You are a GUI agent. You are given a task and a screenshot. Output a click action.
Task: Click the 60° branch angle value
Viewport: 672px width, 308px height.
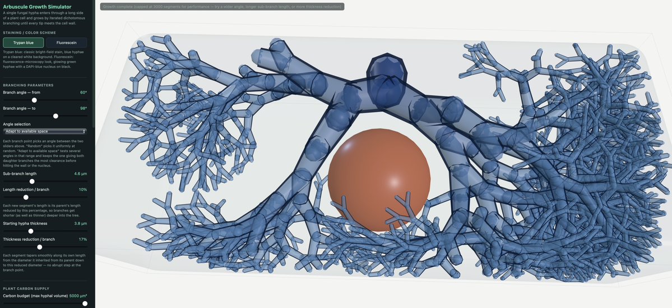[84, 92]
